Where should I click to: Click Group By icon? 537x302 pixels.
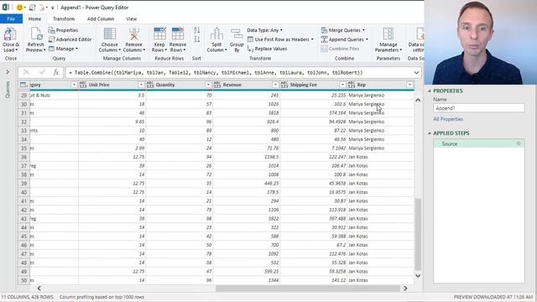pos(237,34)
